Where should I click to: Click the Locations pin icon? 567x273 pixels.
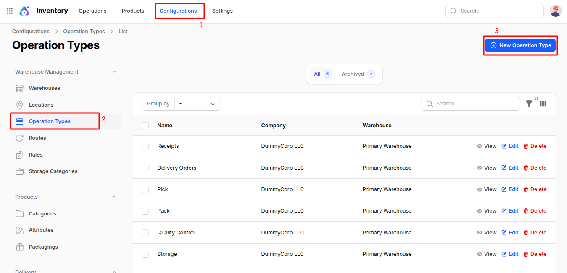click(20, 105)
